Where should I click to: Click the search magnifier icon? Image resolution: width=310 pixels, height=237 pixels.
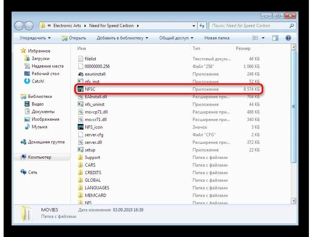click(x=292, y=26)
